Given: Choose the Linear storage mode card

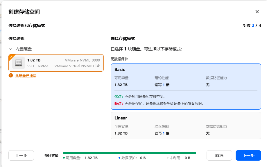Looking at the screenshot, I should click(x=186, y=126).
